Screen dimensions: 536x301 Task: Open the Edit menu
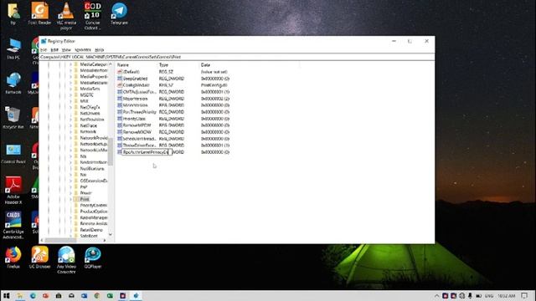pyautogui.click(x=54, y=50)
